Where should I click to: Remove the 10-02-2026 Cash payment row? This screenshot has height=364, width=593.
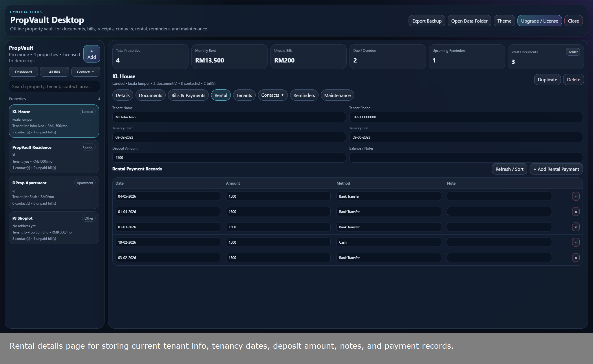pyautogui.click(x=576, y=242)
